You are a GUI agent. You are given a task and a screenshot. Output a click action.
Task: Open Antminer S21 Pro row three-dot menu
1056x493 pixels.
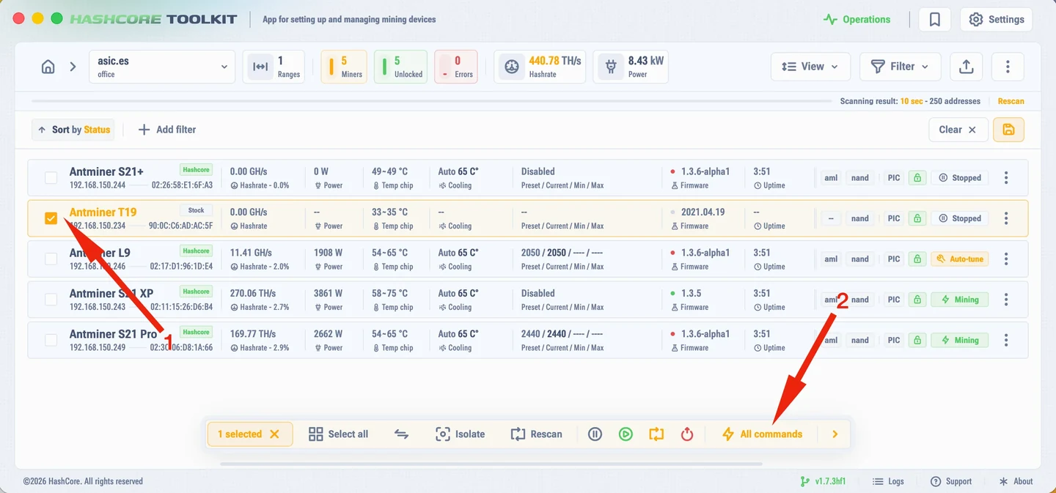tap(1006, 340)
